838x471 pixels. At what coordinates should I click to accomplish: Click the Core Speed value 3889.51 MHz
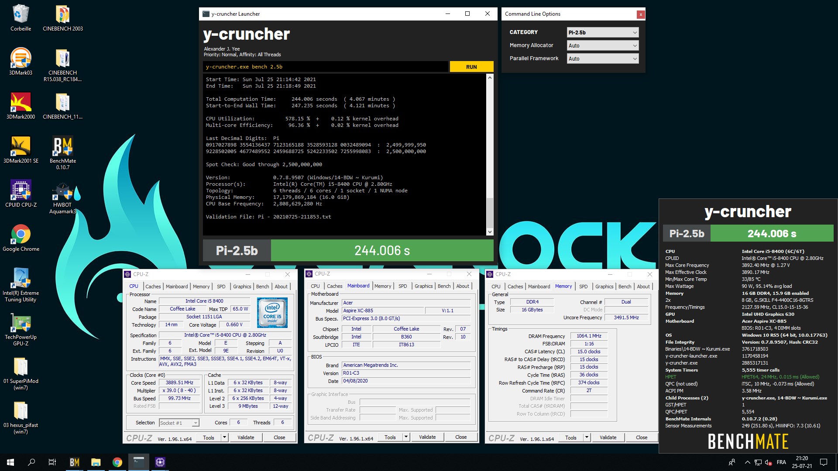pyautogui.click(x=179, y=382)
